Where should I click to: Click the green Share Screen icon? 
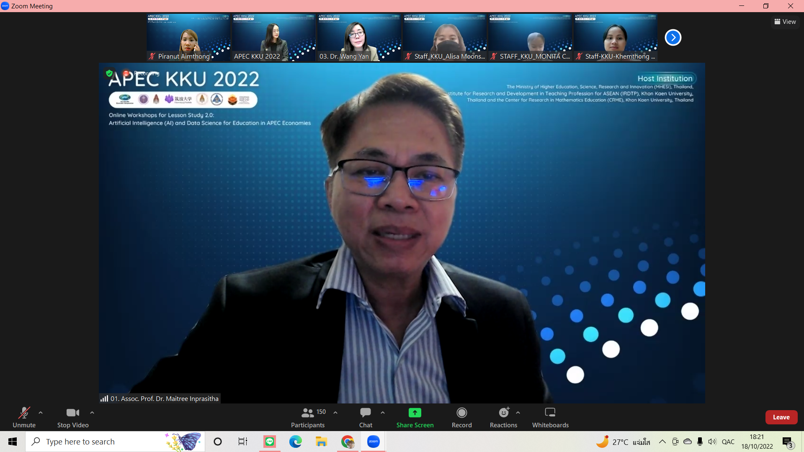click(415, 413)
